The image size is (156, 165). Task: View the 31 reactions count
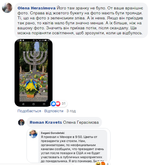tap(64, 103)
